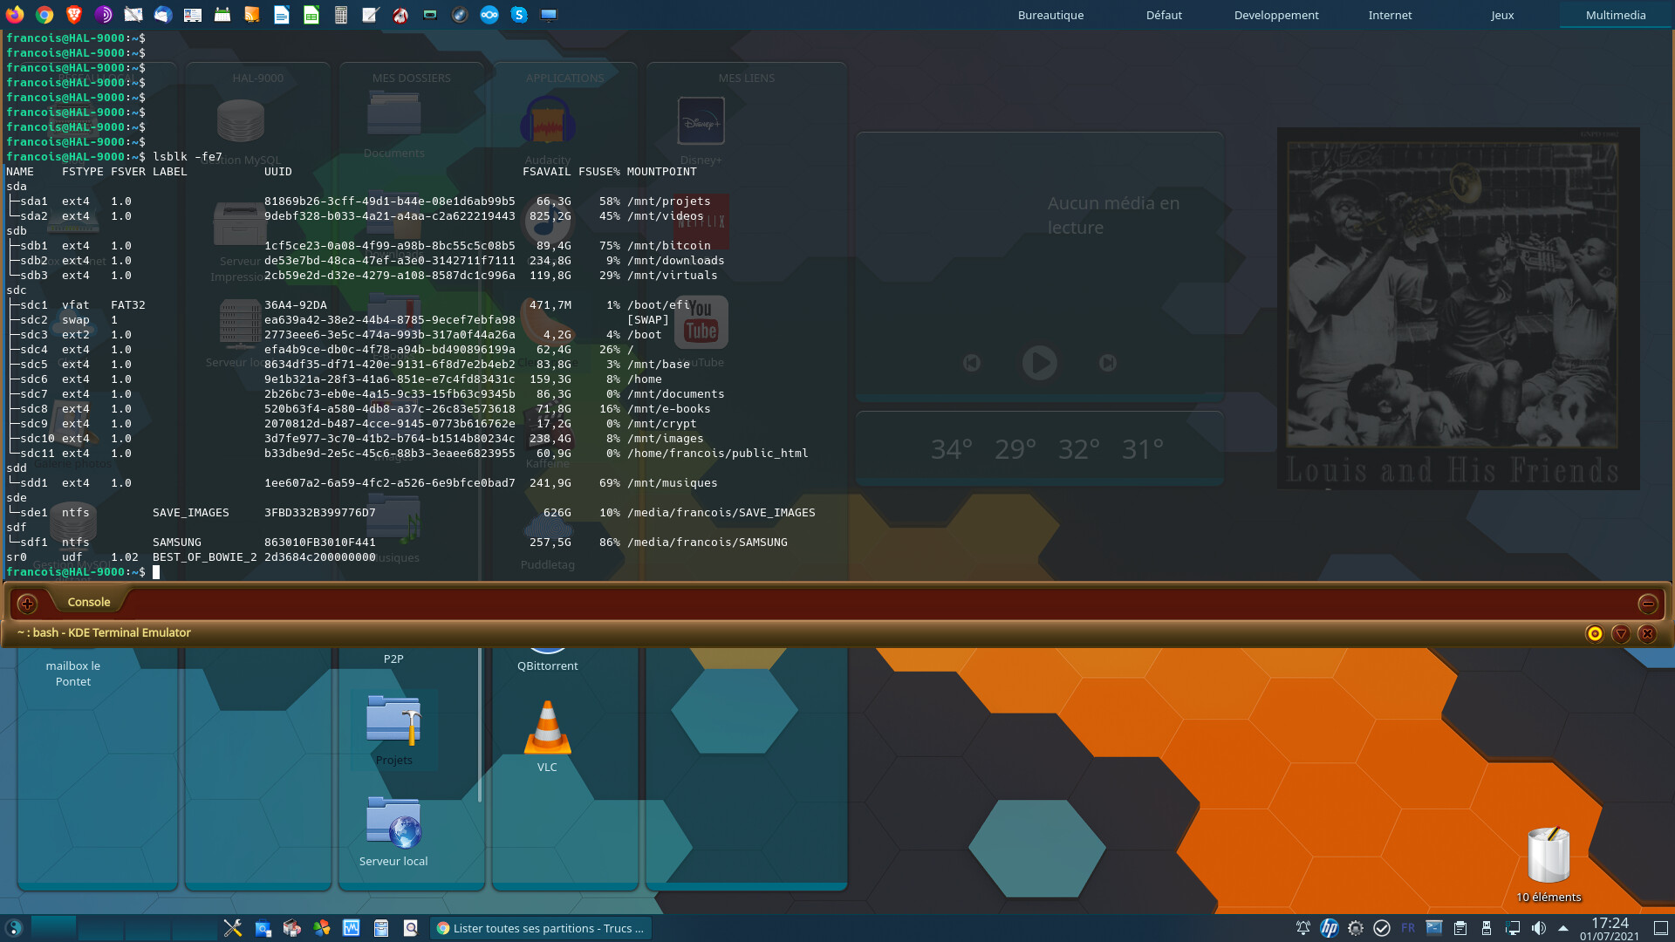The width and height of the screenshot is (1675, 942).
Task: Open removable devices USB tray icon
Action: [x=1487, y=928]
